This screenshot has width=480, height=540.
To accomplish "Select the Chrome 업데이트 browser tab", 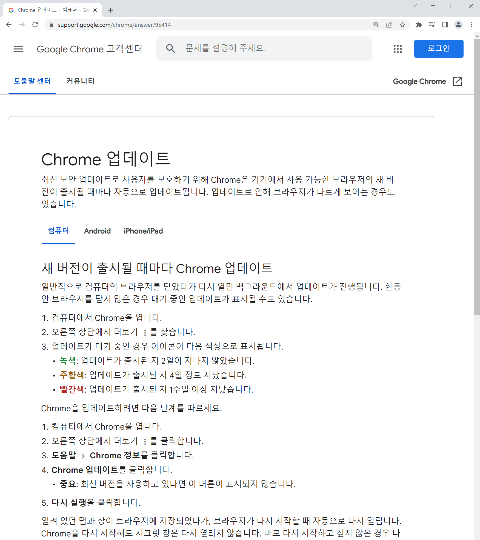I will click(x=52, y=10).
